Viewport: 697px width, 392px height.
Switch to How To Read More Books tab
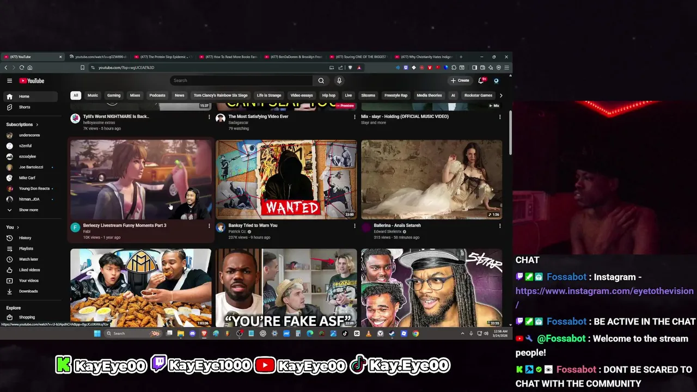pos(229,57)
